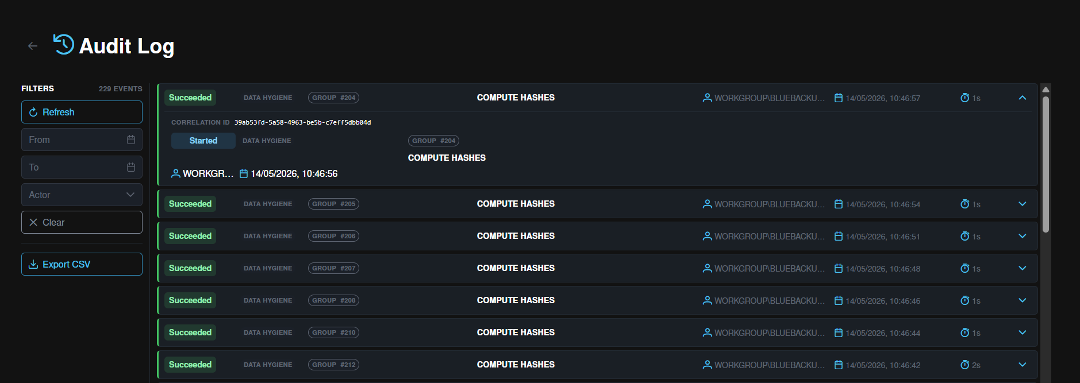Screen dimensions: 1080x383
Task: Click the Started status badge
Action: pyautogui.click(x=203, y=141)
